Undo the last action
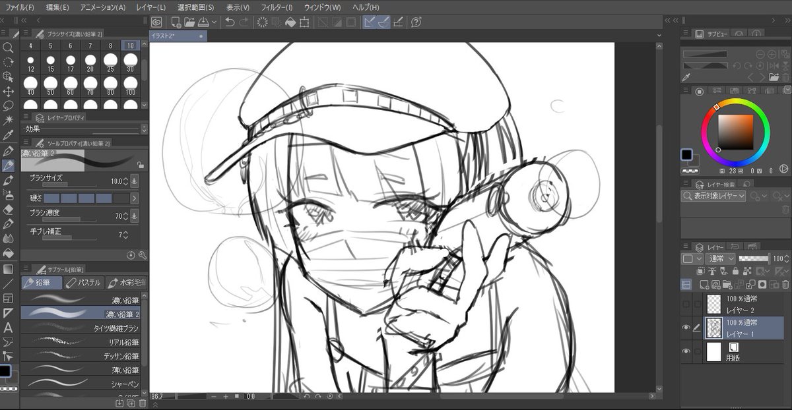This screenshot has height=410, width=792. point(230,22)
